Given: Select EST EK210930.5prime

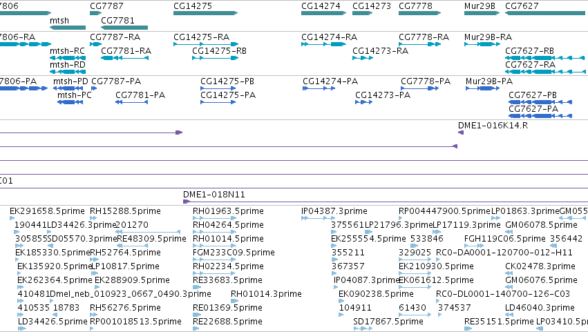Looking at the screenshot, I should pyautogui.click(x=436, y=266).
